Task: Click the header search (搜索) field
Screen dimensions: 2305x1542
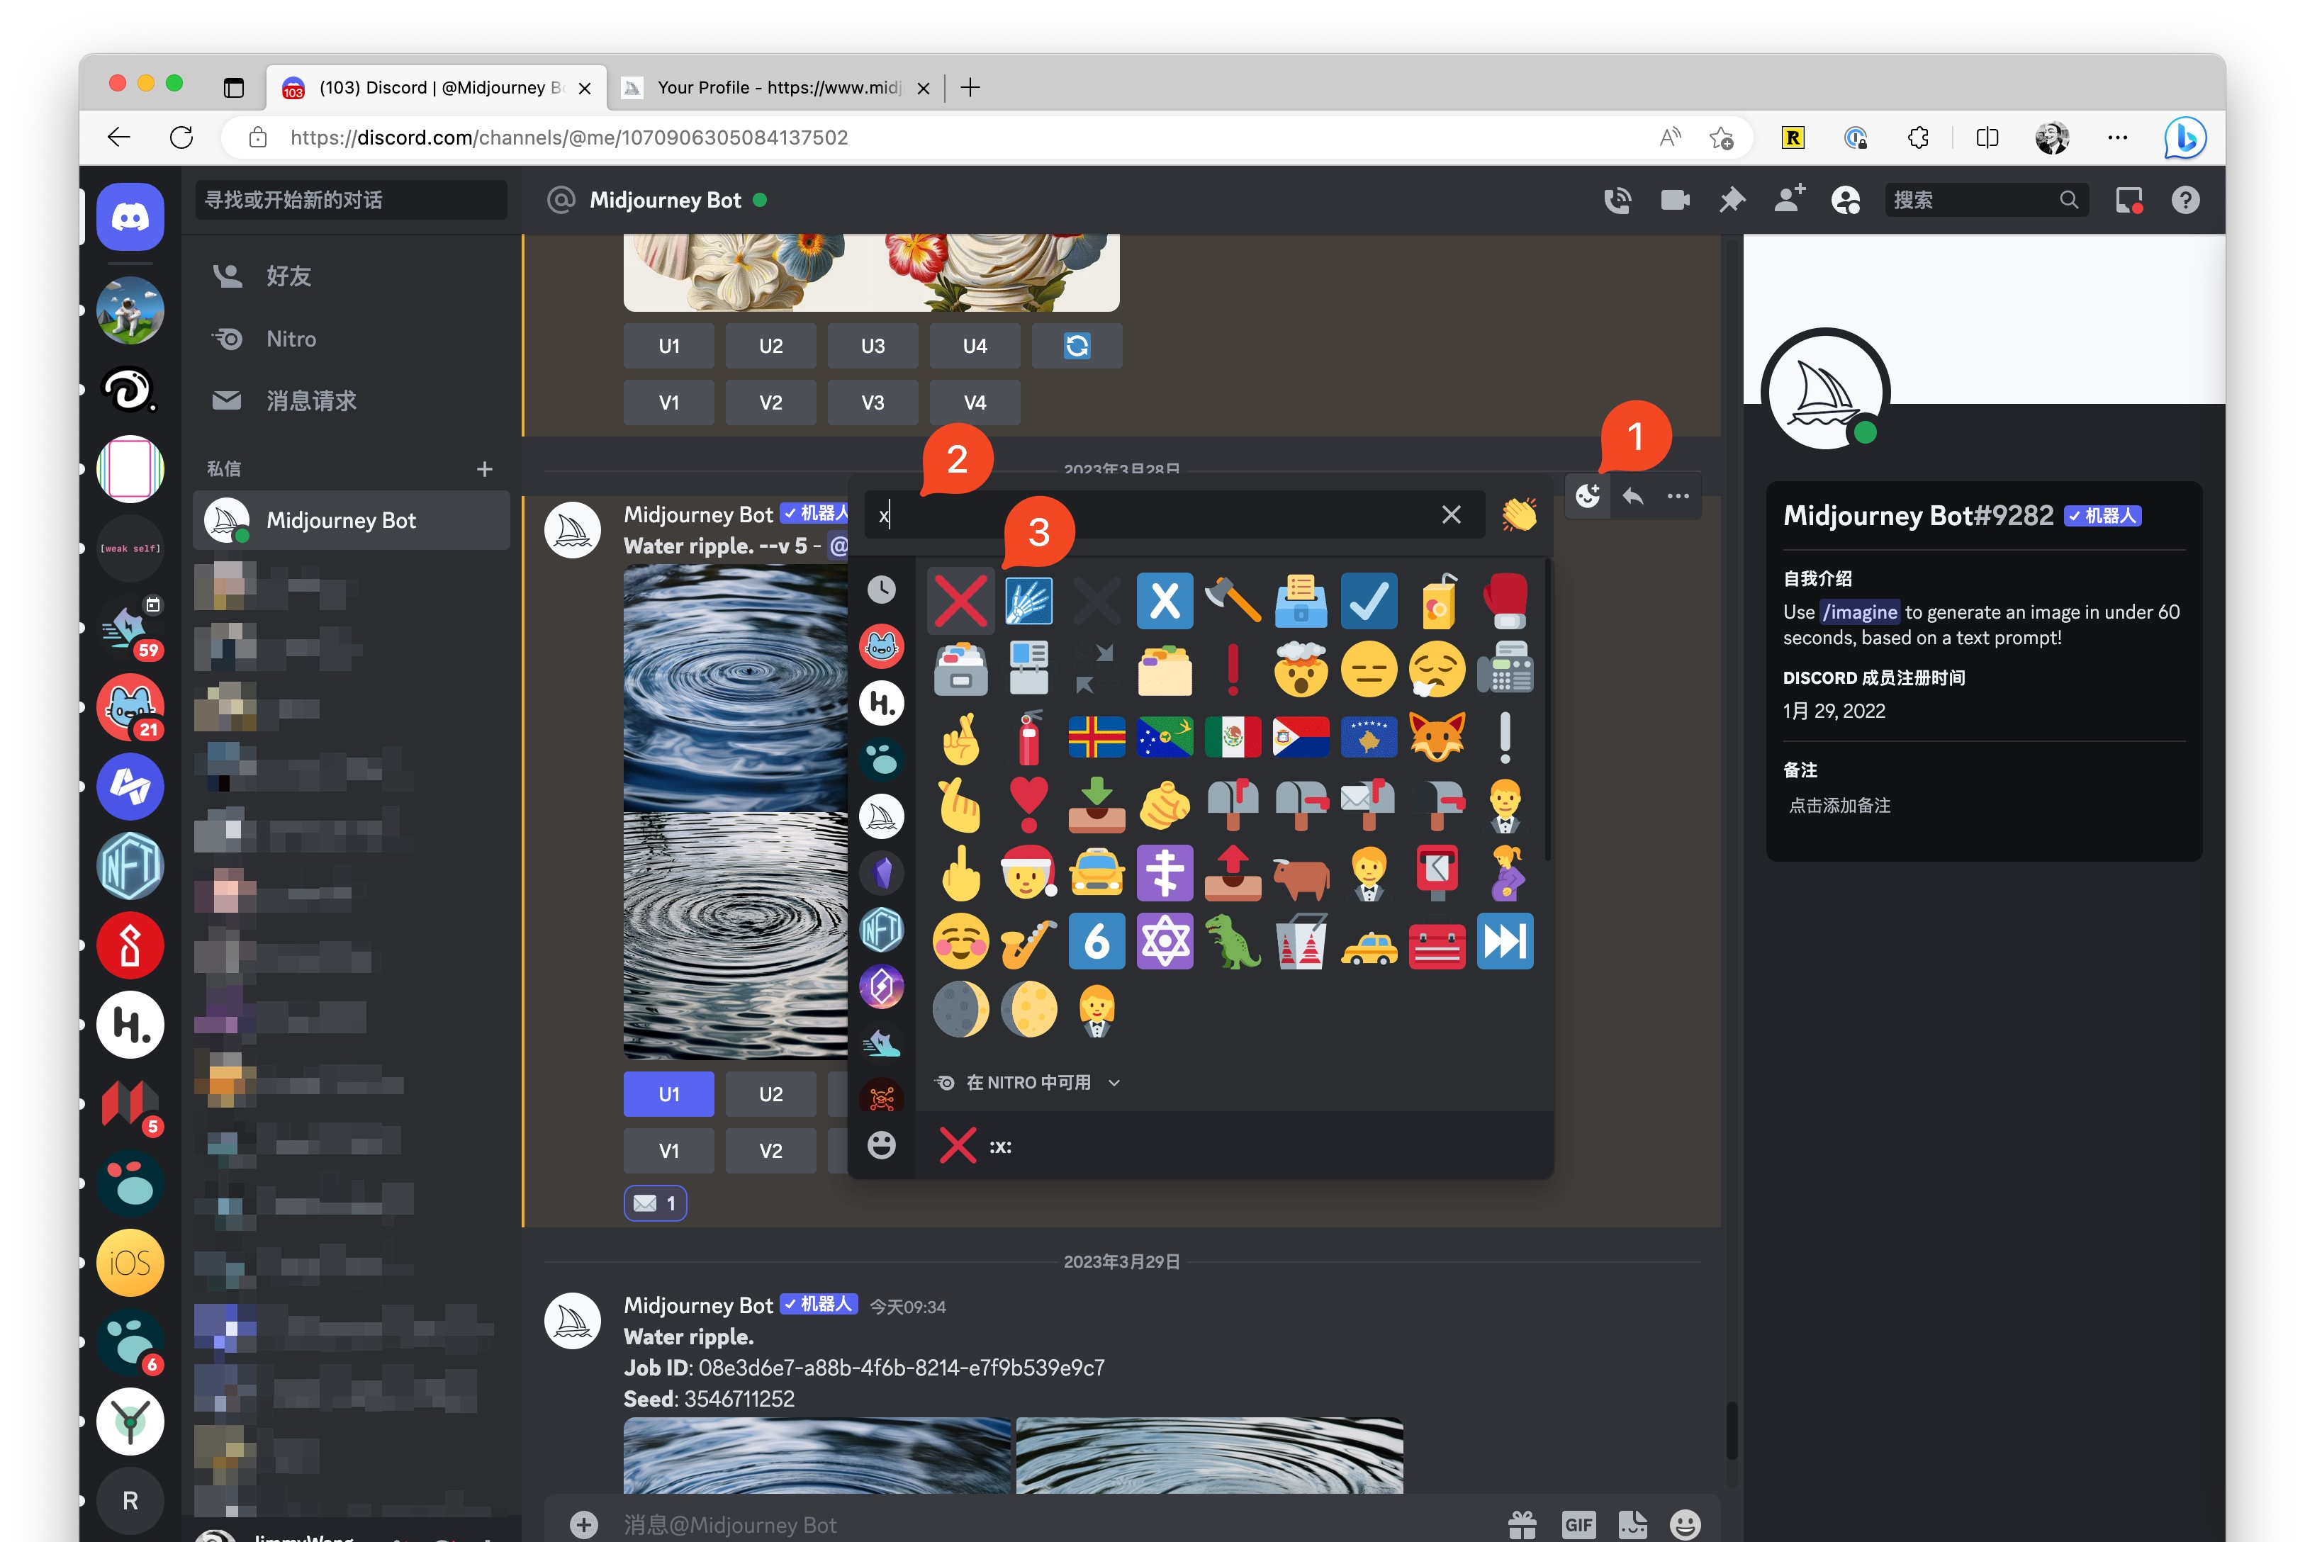Action: [x=1986, y=200]
